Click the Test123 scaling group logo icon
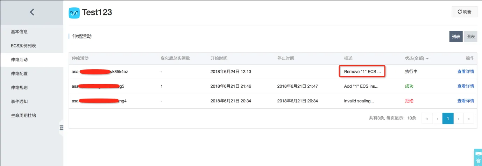The width and height of the screenshot is (482, 166). coord(74,13)
